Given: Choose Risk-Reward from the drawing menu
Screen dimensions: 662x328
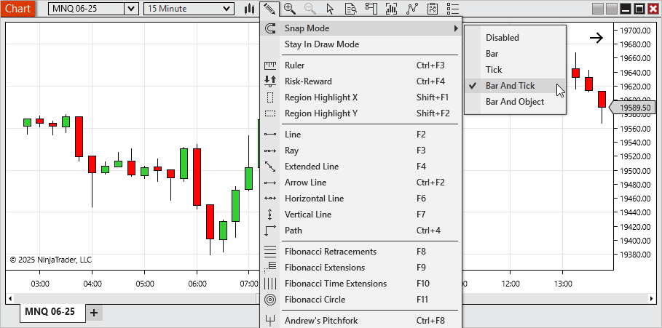Looking at the screenshot, I should (x=308, y=81).
